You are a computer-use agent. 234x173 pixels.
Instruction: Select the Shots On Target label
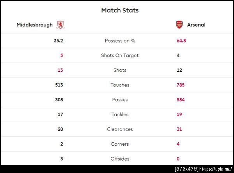click(x=120, y=55)
